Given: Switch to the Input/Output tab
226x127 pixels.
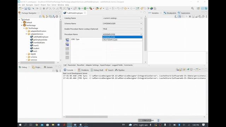Looking at the screenshot, I should 105,65.
